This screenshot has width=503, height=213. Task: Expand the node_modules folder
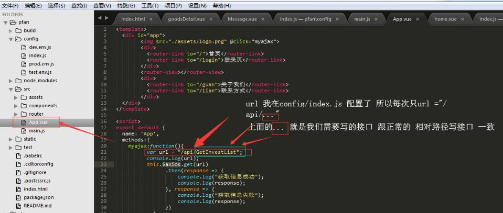10,81
